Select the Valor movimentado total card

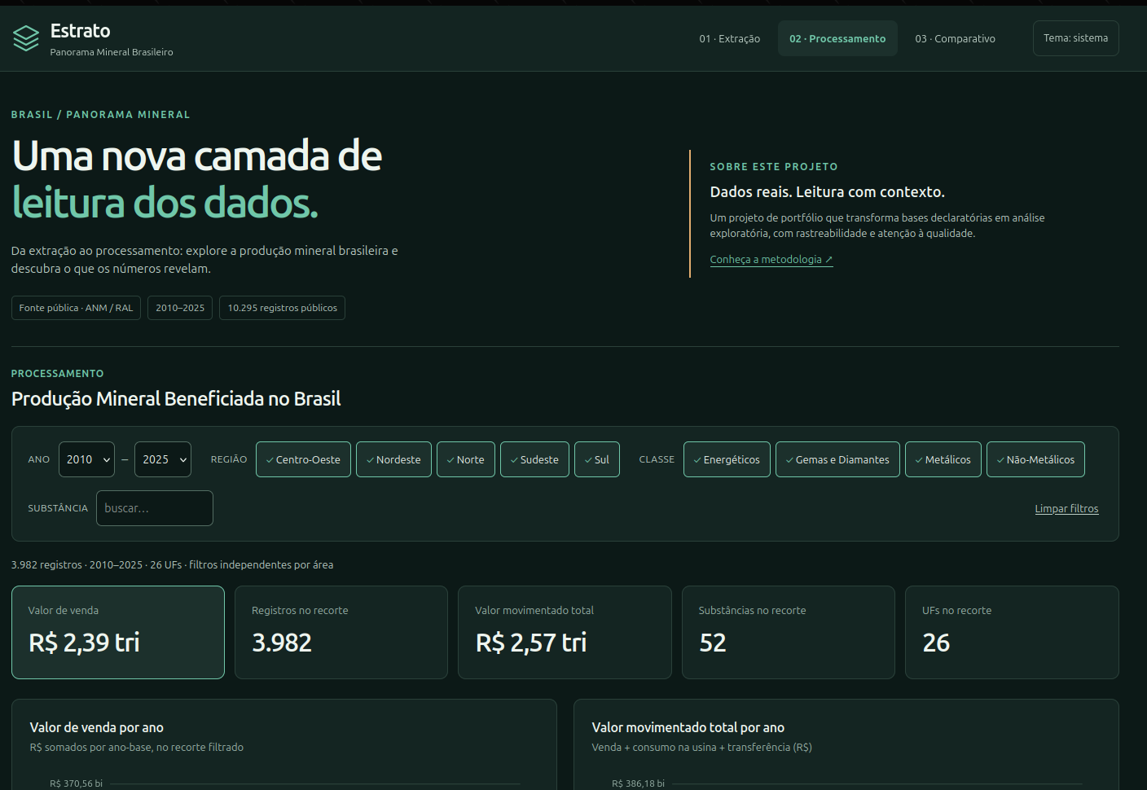[x=565, y=632]
